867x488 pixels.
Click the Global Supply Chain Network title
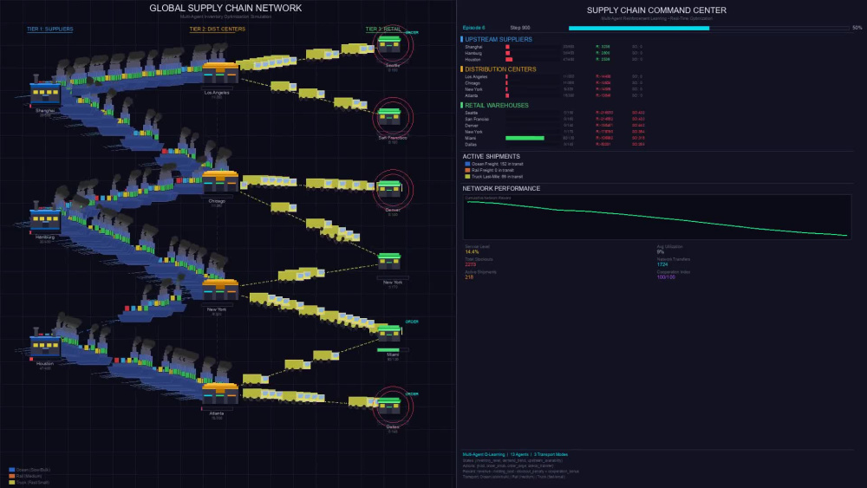(x=225, y=9)
